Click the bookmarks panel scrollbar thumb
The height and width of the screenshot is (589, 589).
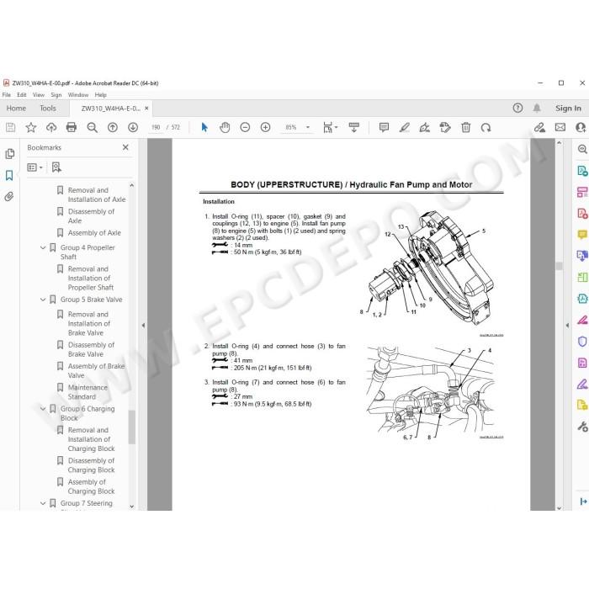click(x=131, y=427)
